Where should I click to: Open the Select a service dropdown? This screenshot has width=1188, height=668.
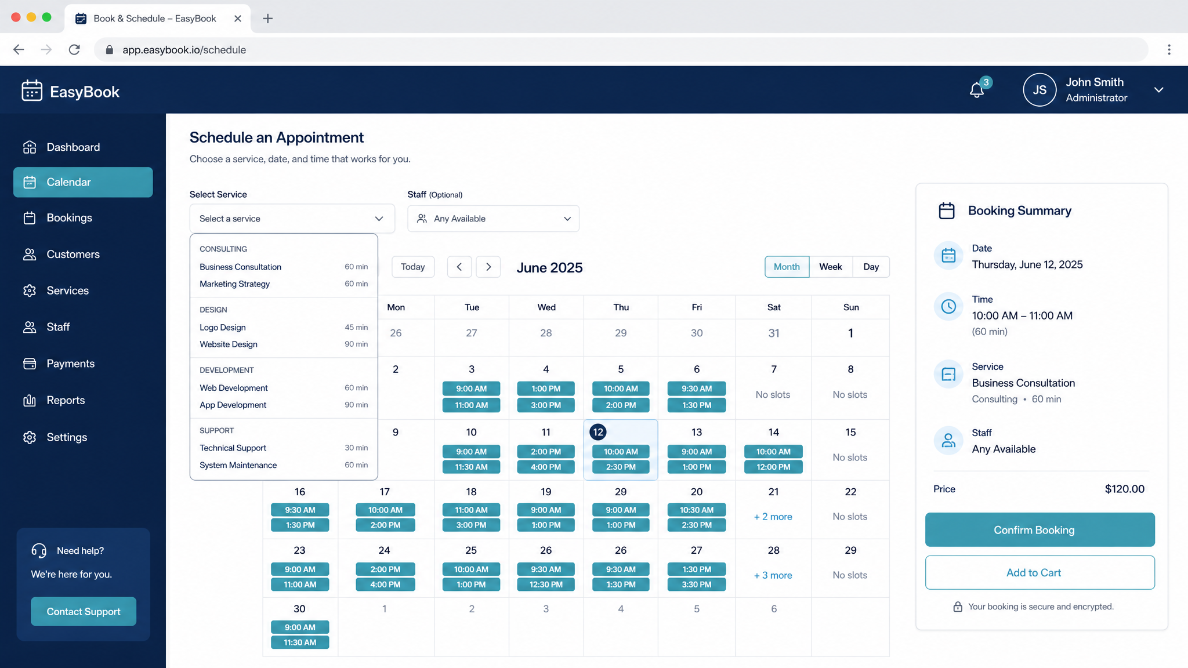pyautogui.click(x=292, y=219)
